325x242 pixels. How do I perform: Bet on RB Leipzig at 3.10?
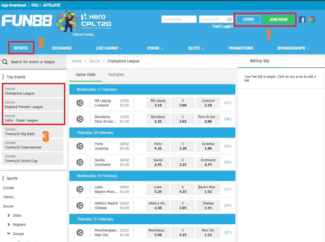158,103
